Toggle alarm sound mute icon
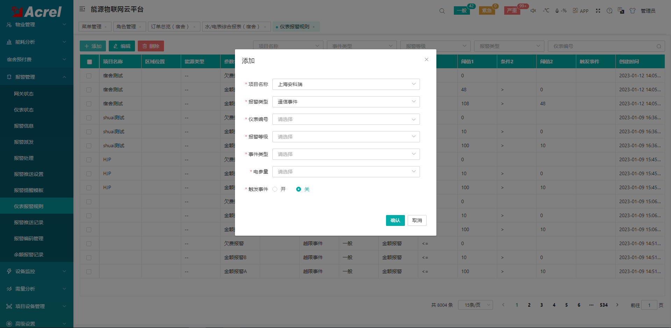This screenshot has width=671, height=328. click(533, 10)
